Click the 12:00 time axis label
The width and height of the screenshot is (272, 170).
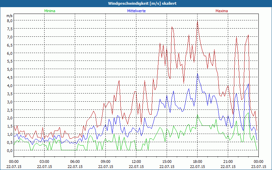pyautogui.click(x=136, y=162)
